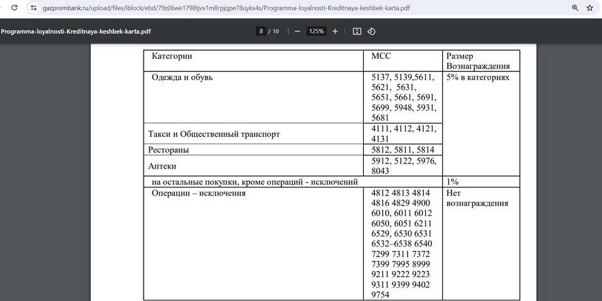Open the zoom magnifier icon in address bar
This screenshot has height=301, width=602.
575,8
